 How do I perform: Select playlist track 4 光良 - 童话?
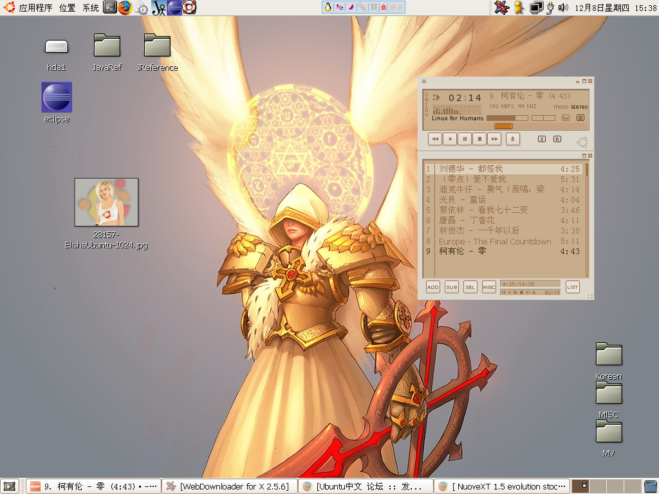coord(503,200)
